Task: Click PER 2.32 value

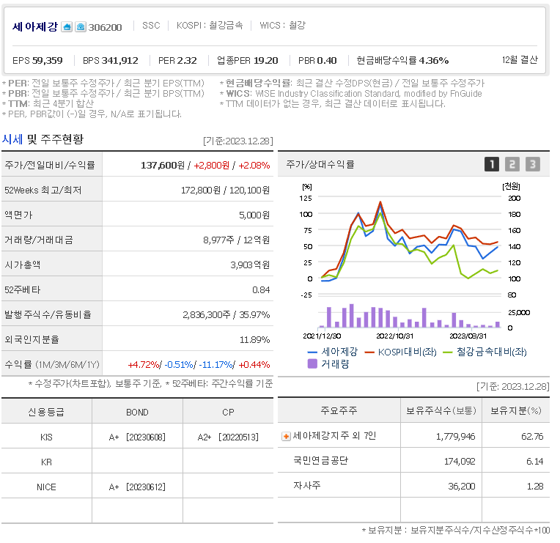Action: 177,61
